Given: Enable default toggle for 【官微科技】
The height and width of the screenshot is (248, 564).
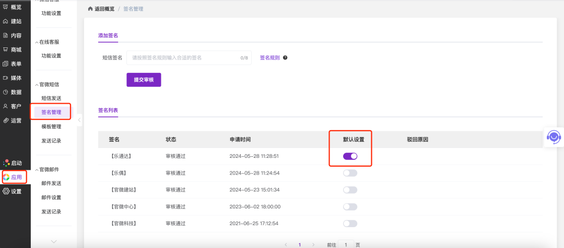Looking at the screenshot, I should point(350,224).
